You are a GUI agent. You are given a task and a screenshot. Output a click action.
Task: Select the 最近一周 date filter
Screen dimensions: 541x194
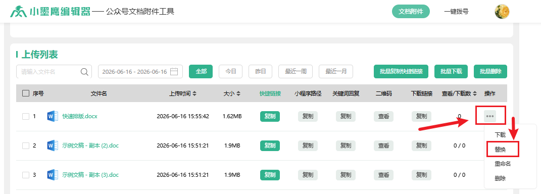pyautogui.click(x=296, y=71)
